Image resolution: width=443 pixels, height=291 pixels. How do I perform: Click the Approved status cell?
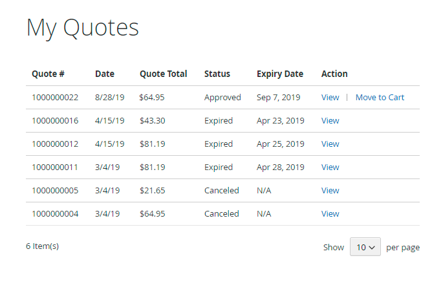(222, 98)
